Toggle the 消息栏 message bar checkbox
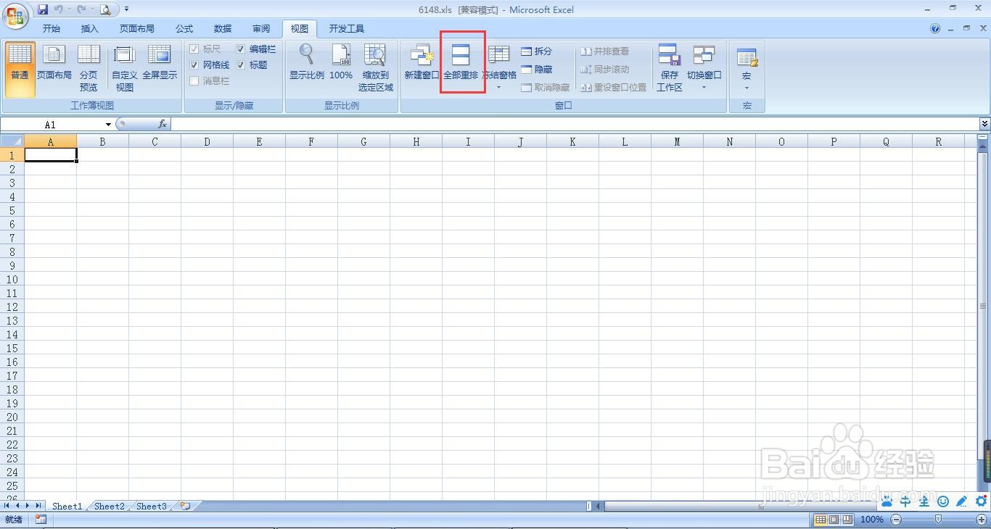 194,81
